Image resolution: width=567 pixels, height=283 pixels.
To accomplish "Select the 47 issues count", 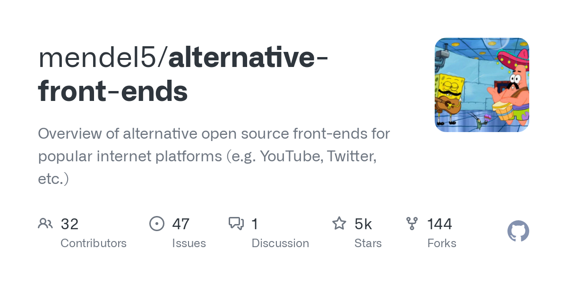I will click(181, 224).
